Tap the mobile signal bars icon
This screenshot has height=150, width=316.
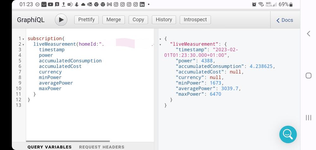(274, 4)
